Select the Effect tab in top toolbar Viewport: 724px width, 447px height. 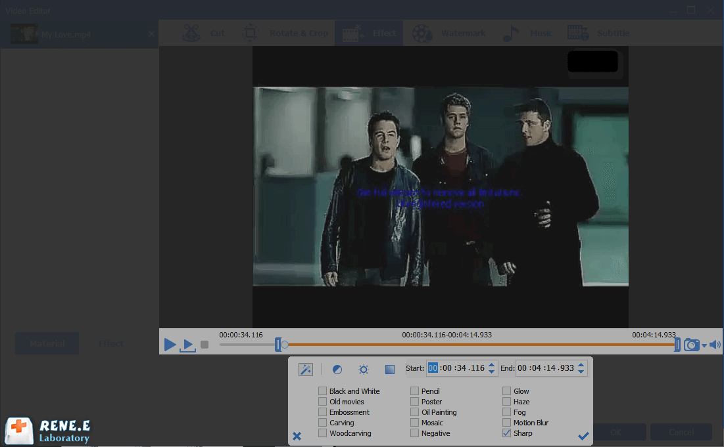[369, 33]
